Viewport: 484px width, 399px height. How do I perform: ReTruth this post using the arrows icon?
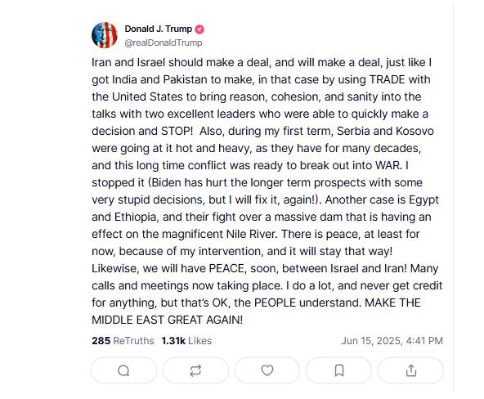coord(195,370)
